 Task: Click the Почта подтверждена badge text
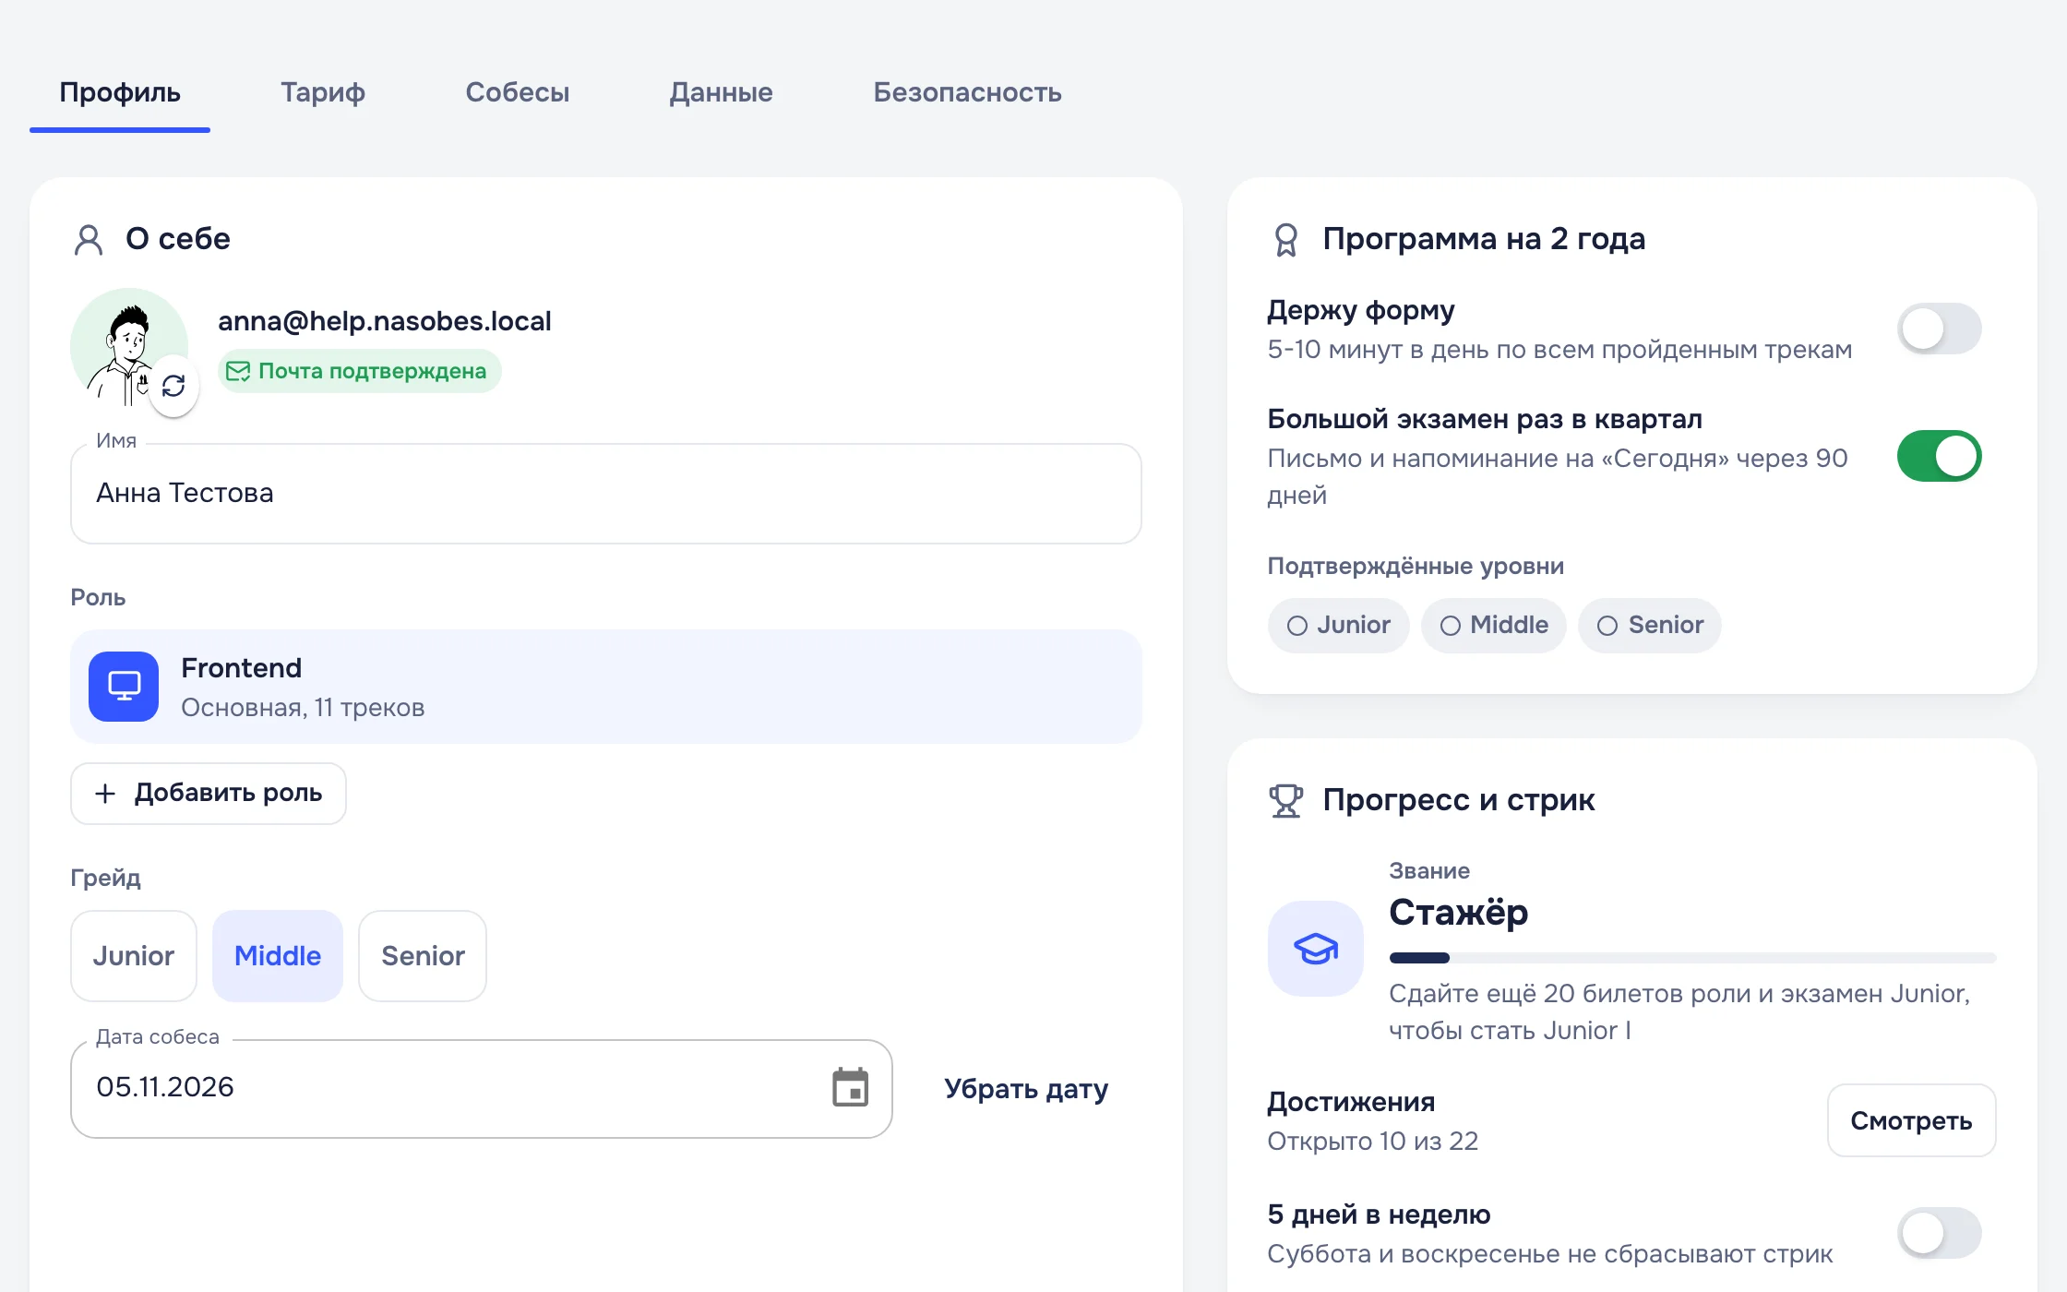372,371
